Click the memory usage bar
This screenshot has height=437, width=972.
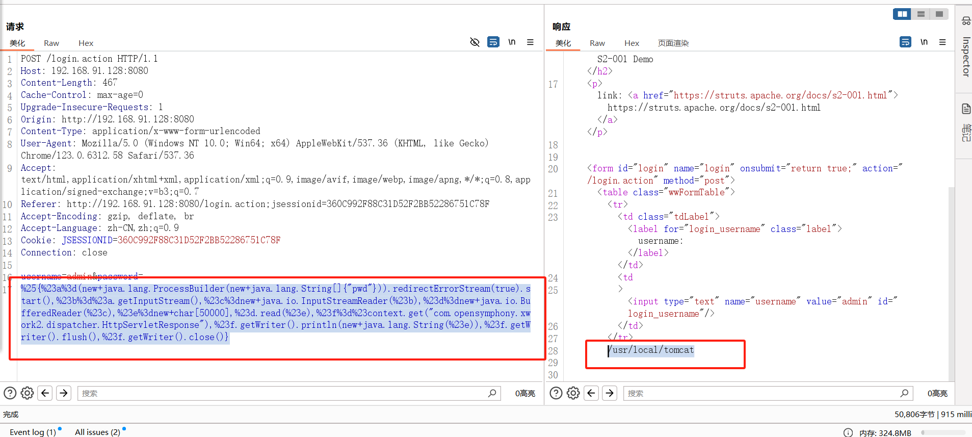943,432
